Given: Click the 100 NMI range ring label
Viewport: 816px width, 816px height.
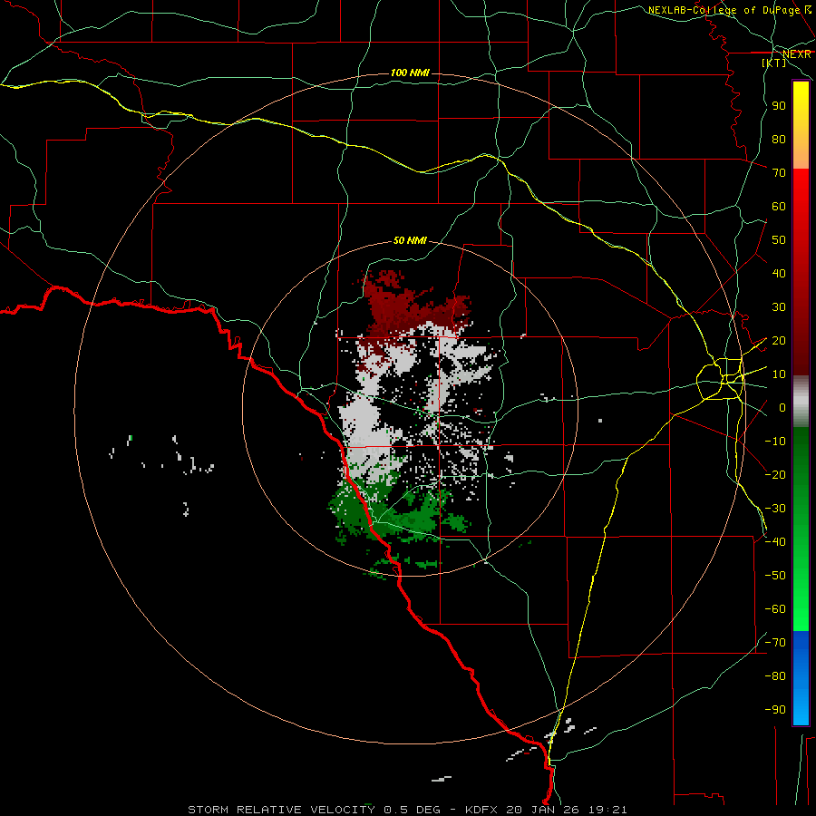Looking at the screenshot, I should point(410,73).
